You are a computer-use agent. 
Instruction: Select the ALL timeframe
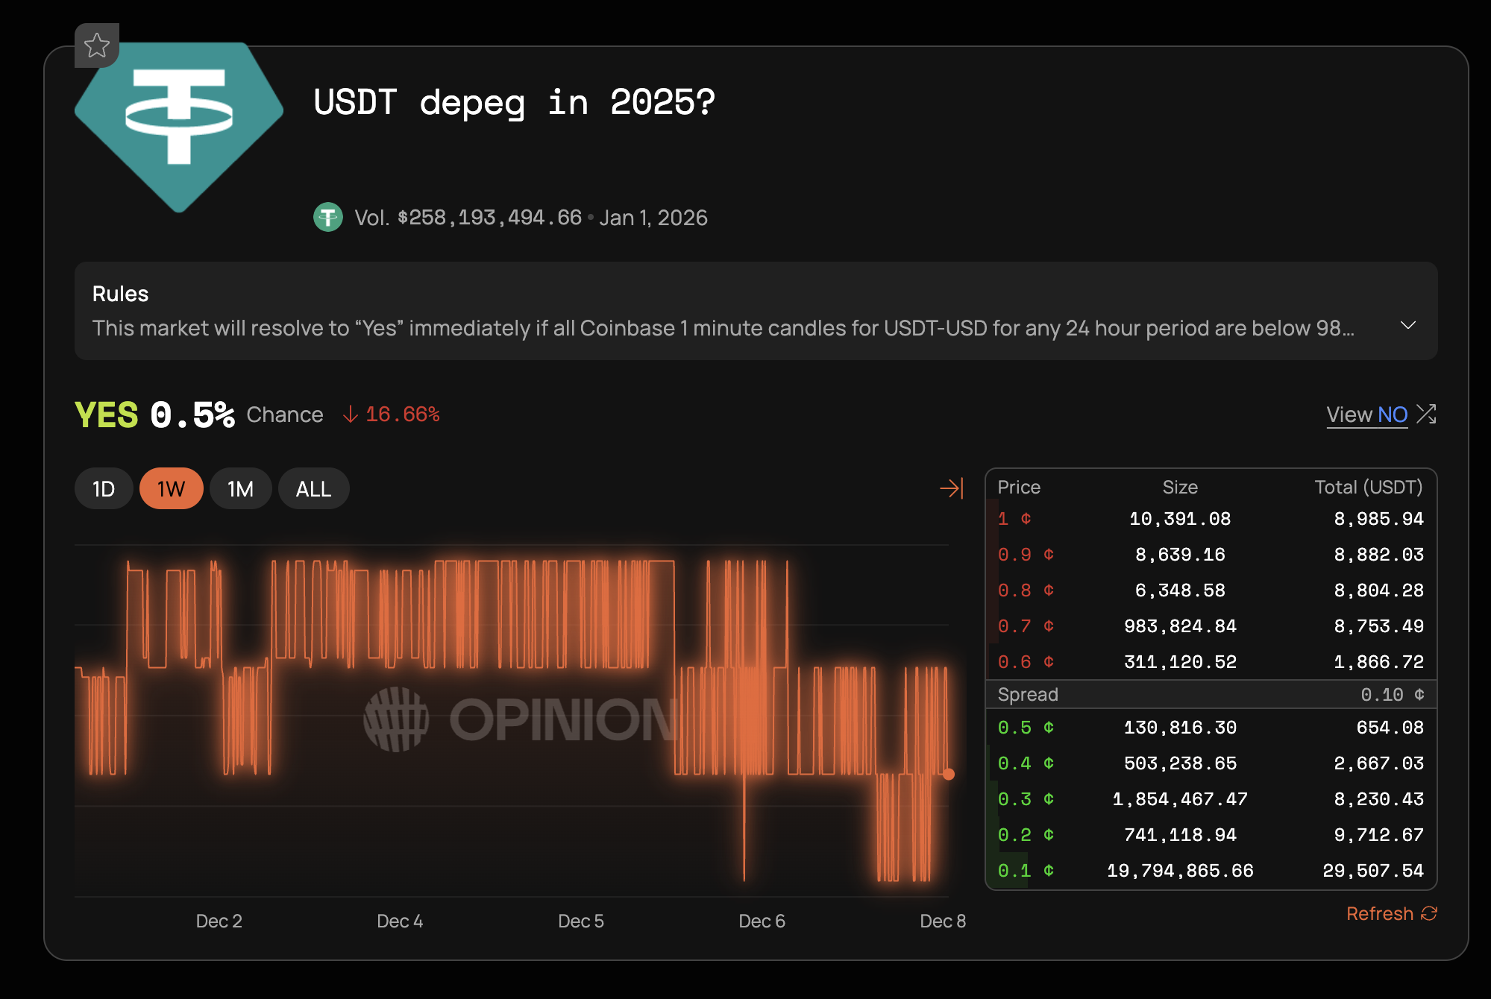point(313,488)
